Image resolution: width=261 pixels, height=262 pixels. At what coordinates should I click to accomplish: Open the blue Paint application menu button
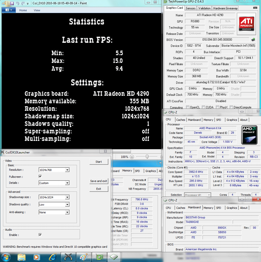(9, 10)
